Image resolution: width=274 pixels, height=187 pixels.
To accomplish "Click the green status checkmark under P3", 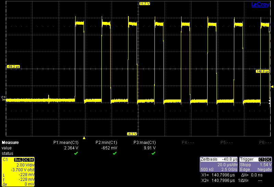I will [x=153, y=153].
